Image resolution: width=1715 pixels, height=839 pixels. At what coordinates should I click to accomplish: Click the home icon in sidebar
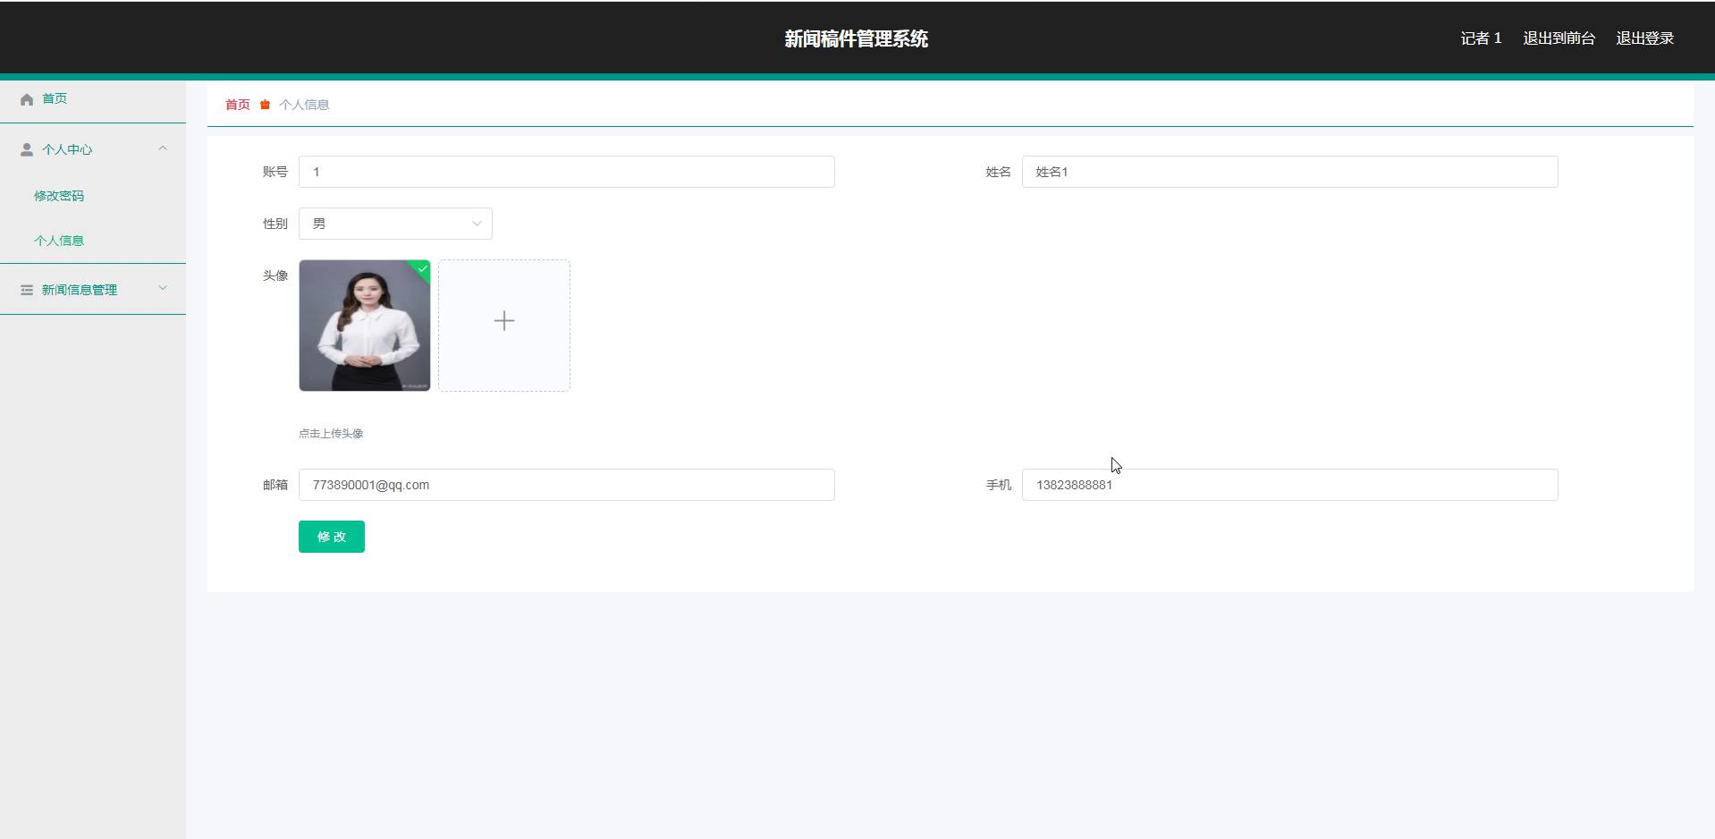27,99
